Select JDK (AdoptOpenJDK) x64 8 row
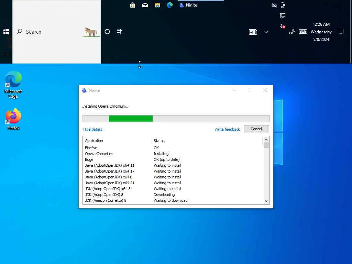This screenshot has height=264, width=352. 173,189
